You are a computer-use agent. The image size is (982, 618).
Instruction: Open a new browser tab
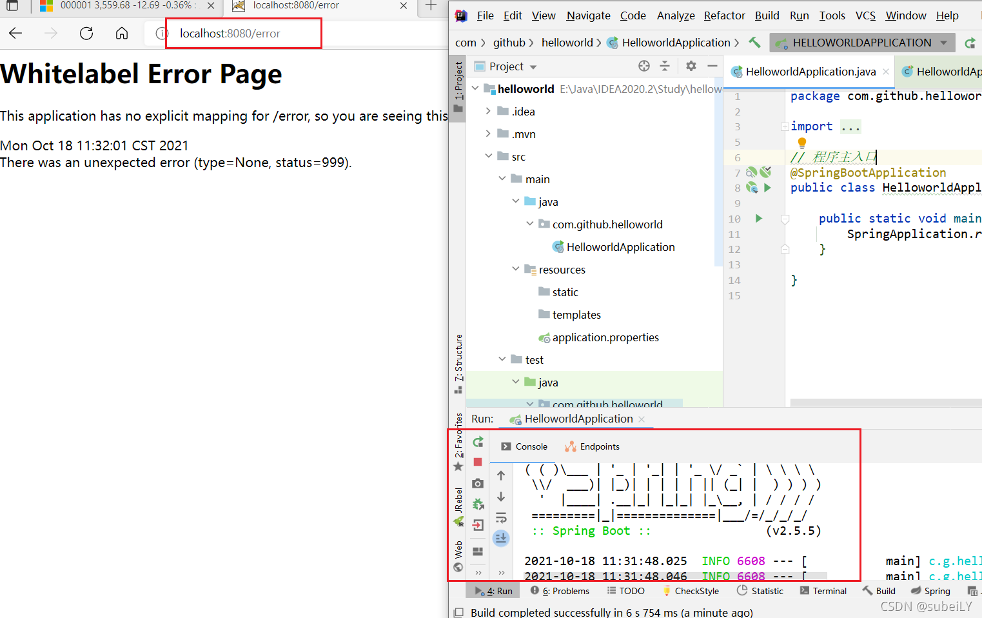coord(431,6)
